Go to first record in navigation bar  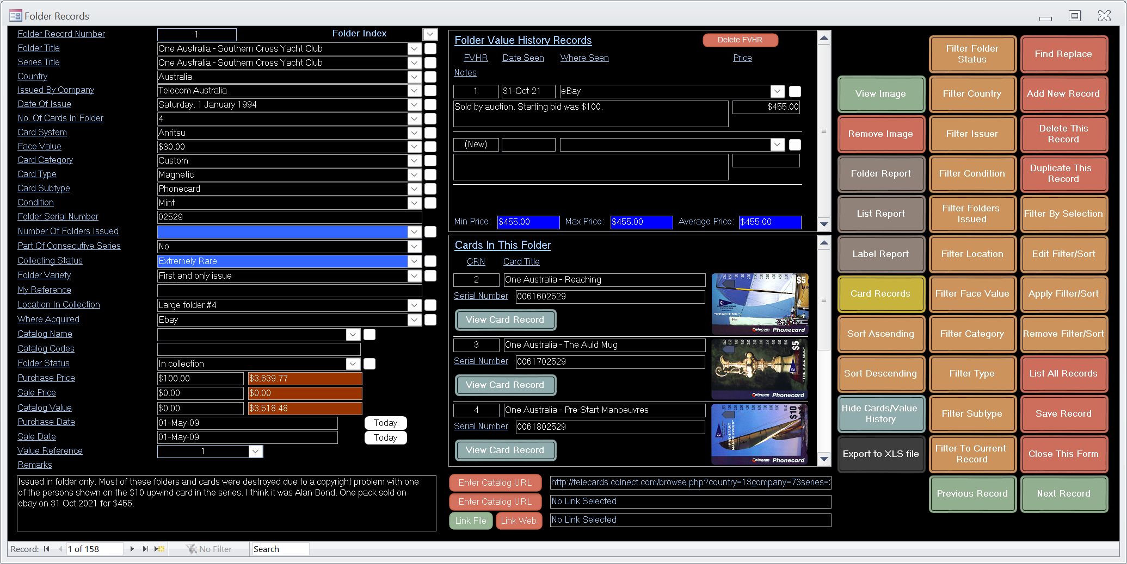click(47, 549)
